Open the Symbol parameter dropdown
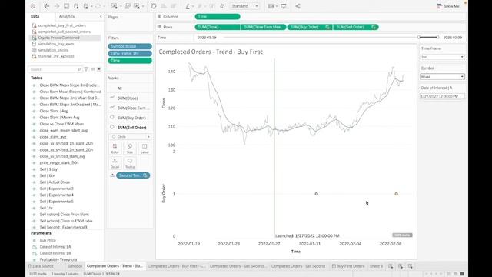Screen dimensions: 492x277 [x=442, y=77]
